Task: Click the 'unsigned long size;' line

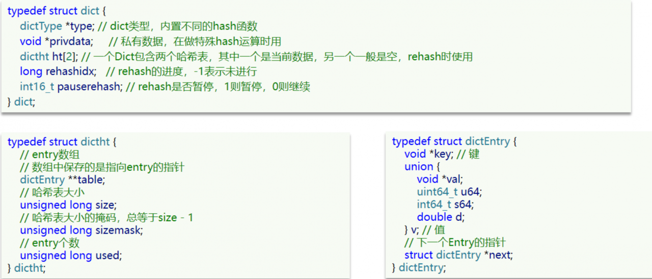Action: [x=68, y=205]
